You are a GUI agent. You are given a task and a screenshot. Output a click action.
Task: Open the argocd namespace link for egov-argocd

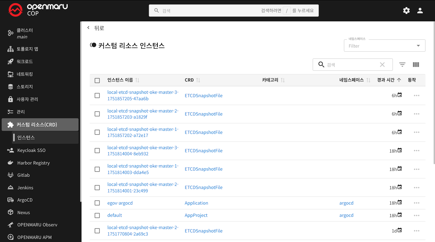point(346,203)
